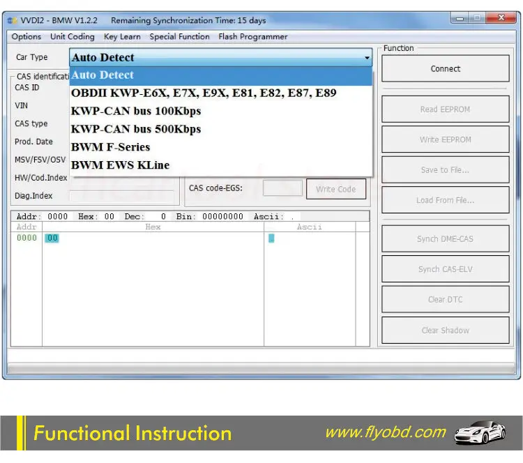523x463 pixels.
Task: Close the VVDI2 window
Action: (501, 17)
